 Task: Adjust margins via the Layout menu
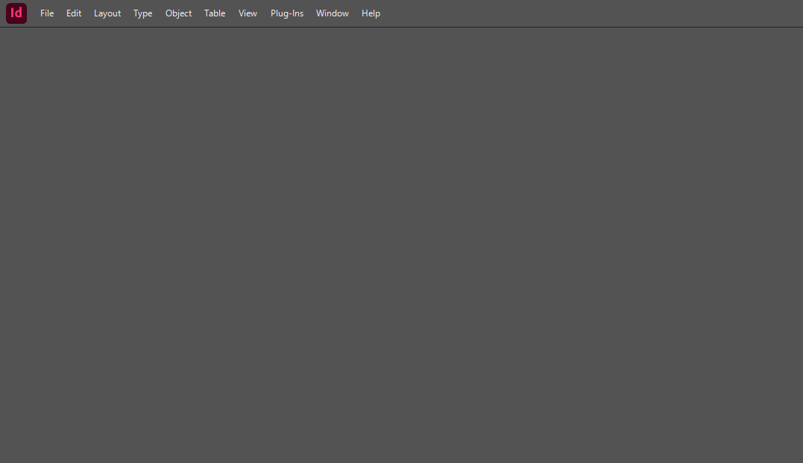pos(107,13)
